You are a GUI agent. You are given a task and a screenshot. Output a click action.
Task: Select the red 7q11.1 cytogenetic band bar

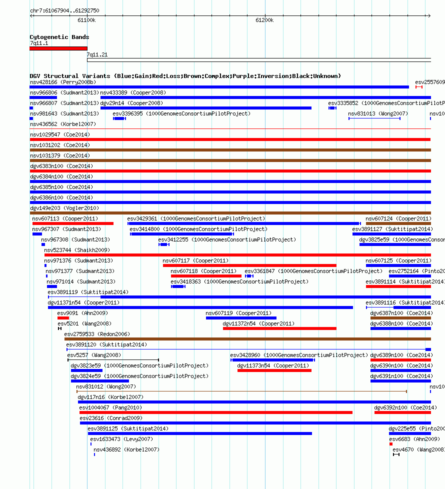click(x=58, y=48)
